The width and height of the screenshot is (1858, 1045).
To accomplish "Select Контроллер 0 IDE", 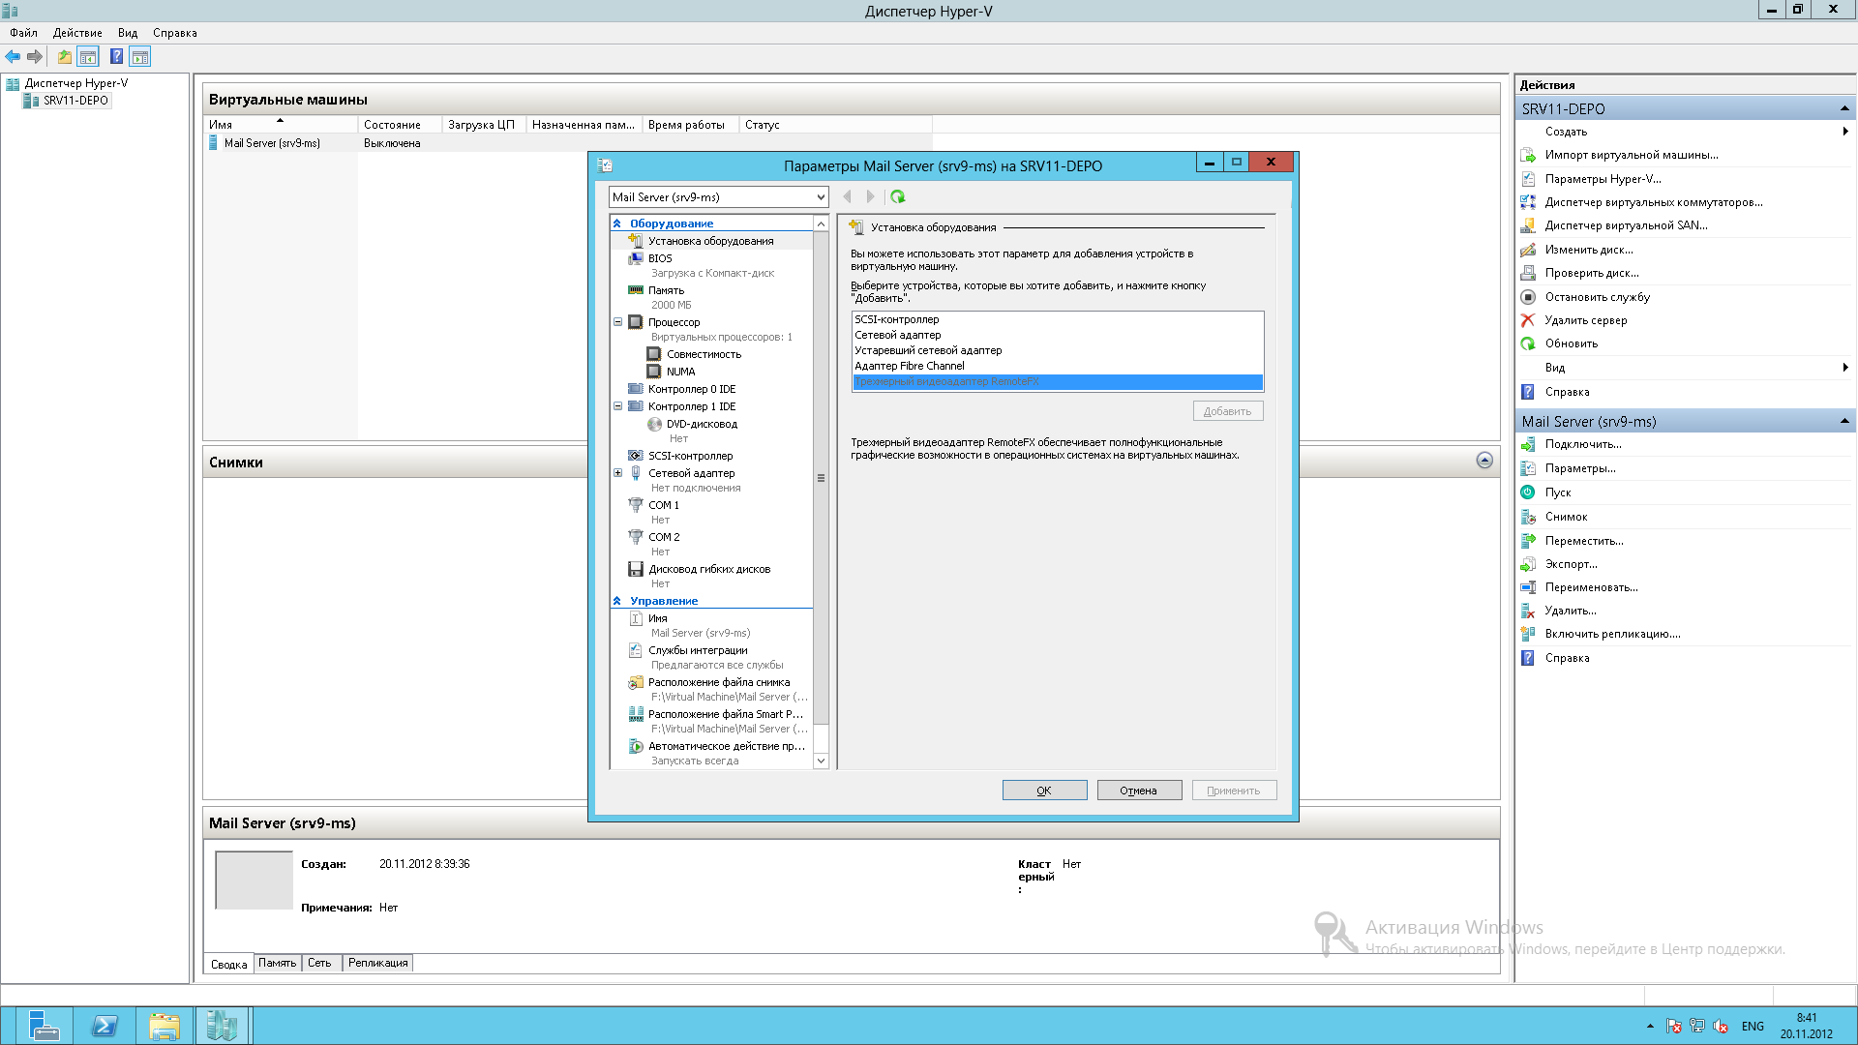I will pos(691,389).
